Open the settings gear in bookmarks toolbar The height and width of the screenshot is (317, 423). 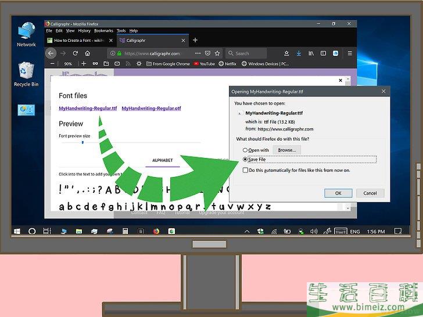pyautogui.click(x=139, y=64)
